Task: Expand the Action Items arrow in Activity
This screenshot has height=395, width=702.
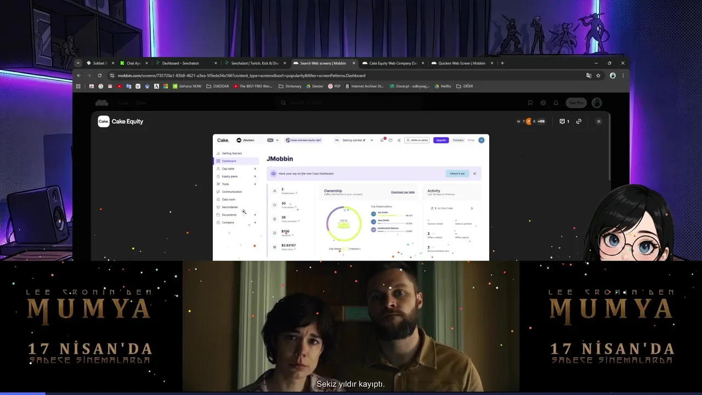Action: pyautogui.click(x=472, y=208)
